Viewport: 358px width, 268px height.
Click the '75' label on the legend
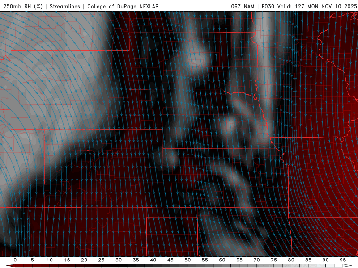pos(274,260)
